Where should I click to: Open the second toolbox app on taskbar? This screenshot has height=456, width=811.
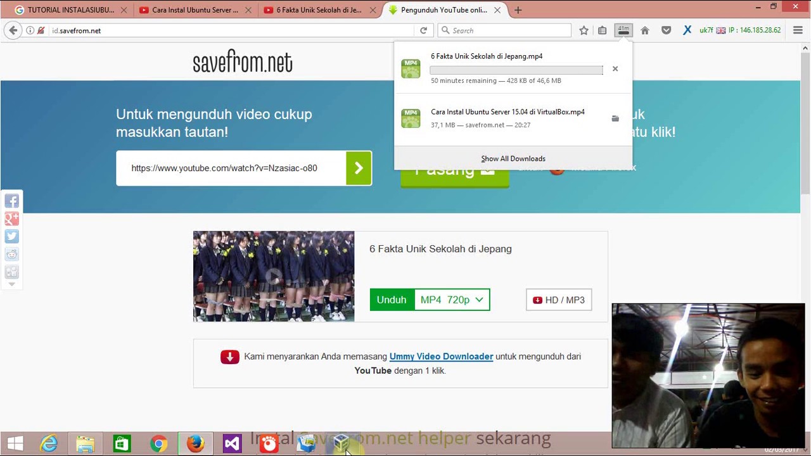click(x=305, y=444)
